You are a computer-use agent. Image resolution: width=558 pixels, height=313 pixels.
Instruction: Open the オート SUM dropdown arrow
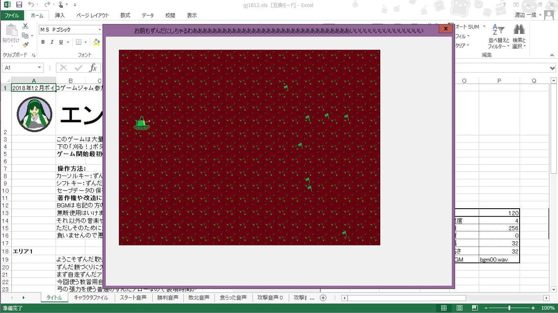pos(485,27)
